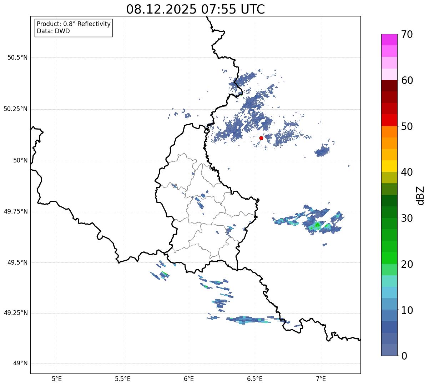This screenshot has height=386, width=429.
Task: Click the grey-blue bottom colorbar segment
Action: coord(389,350)
